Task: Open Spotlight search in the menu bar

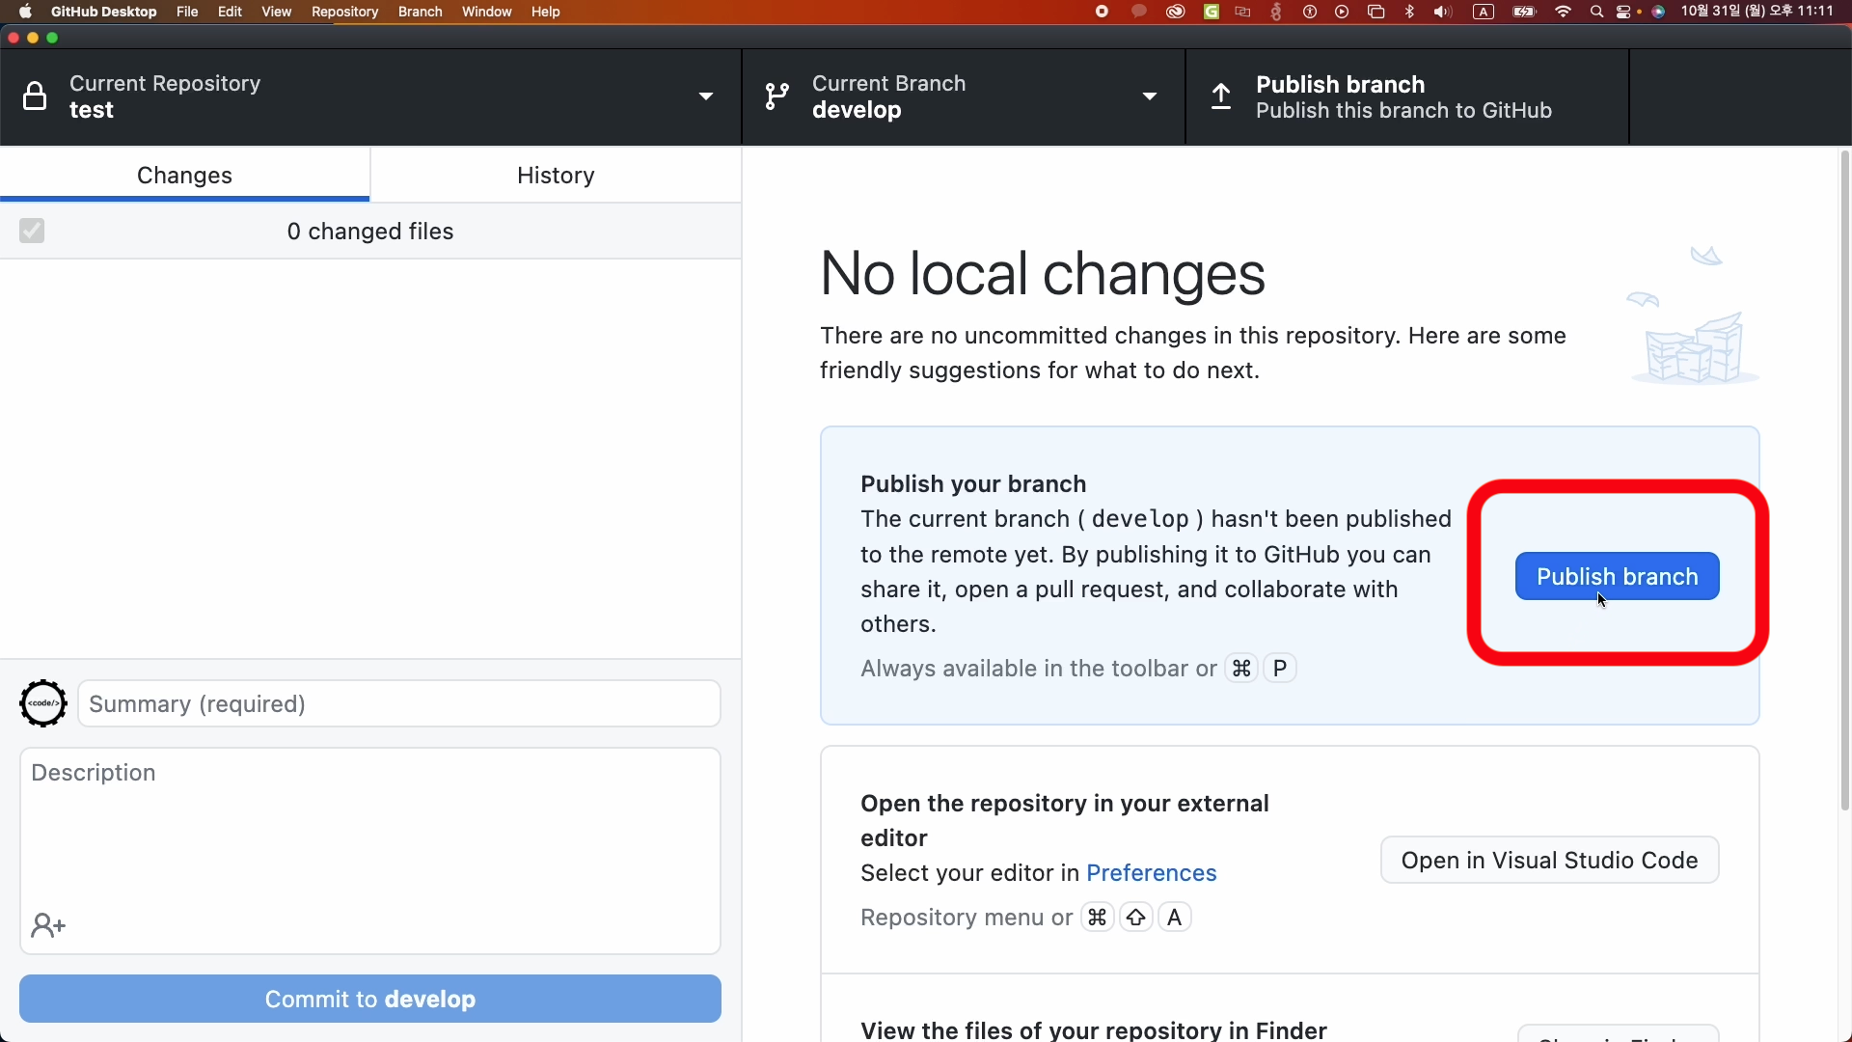Action: (x=1596, y=12)
